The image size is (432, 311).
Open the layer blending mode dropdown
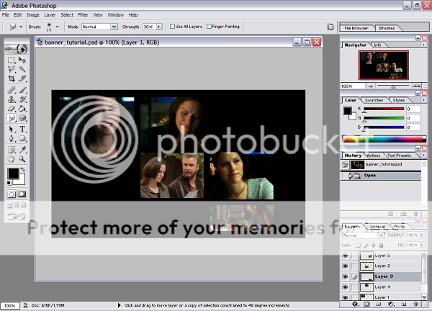click(x=359, y=235)
